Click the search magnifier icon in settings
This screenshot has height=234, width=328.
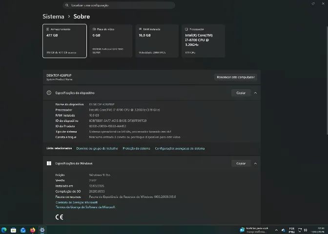point(67,5)
